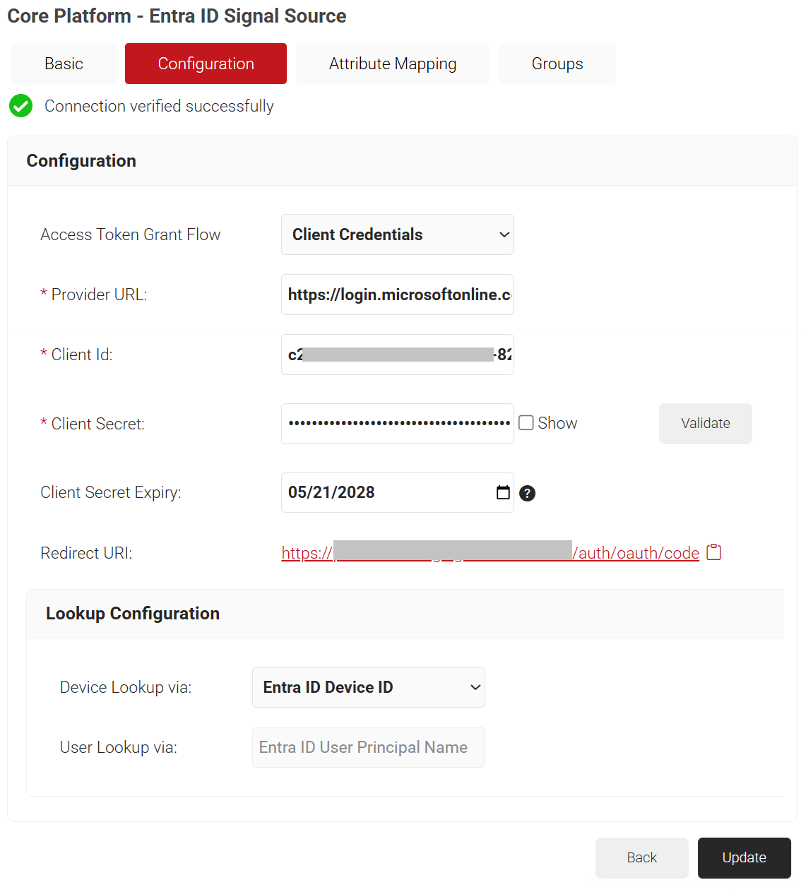Click the 'Connection verified successfully' message
Image resolution: width=801 pixels, height=892 pixels.
pos(159,106)
